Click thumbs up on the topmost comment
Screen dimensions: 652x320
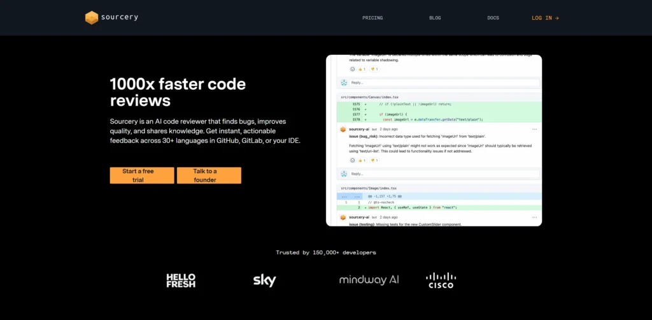pyautogui.click(x=362, y=69)
